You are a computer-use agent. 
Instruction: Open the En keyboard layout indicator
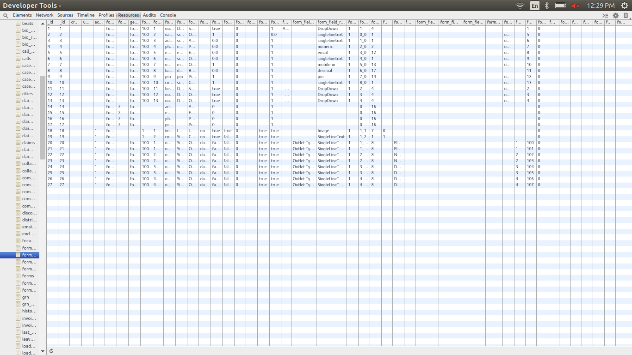coord(534,6)
